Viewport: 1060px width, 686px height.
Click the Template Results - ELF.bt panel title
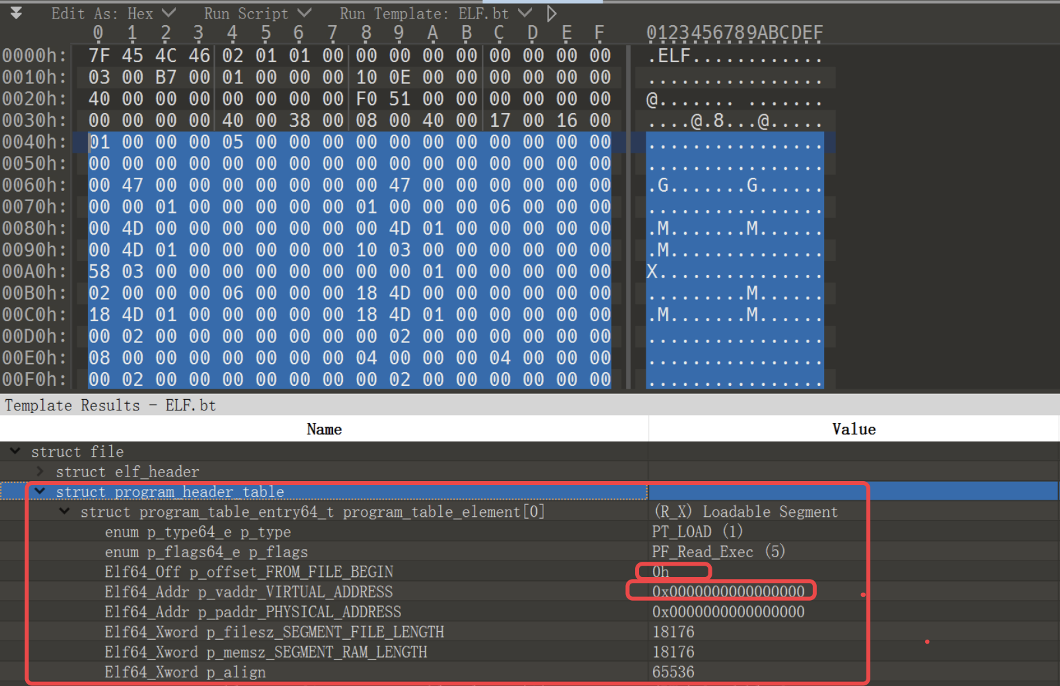coord(110,405)
